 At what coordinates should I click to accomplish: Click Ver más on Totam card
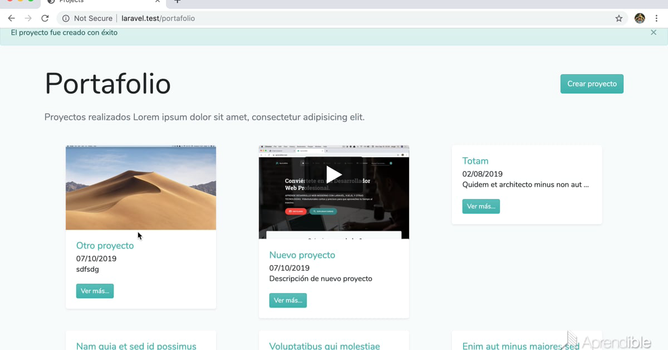[481, 206]
